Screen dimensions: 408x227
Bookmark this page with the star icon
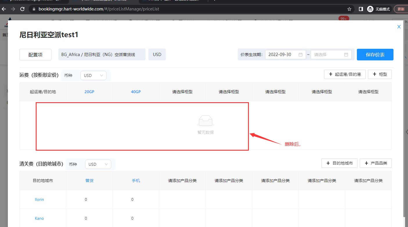click(349, 9)
